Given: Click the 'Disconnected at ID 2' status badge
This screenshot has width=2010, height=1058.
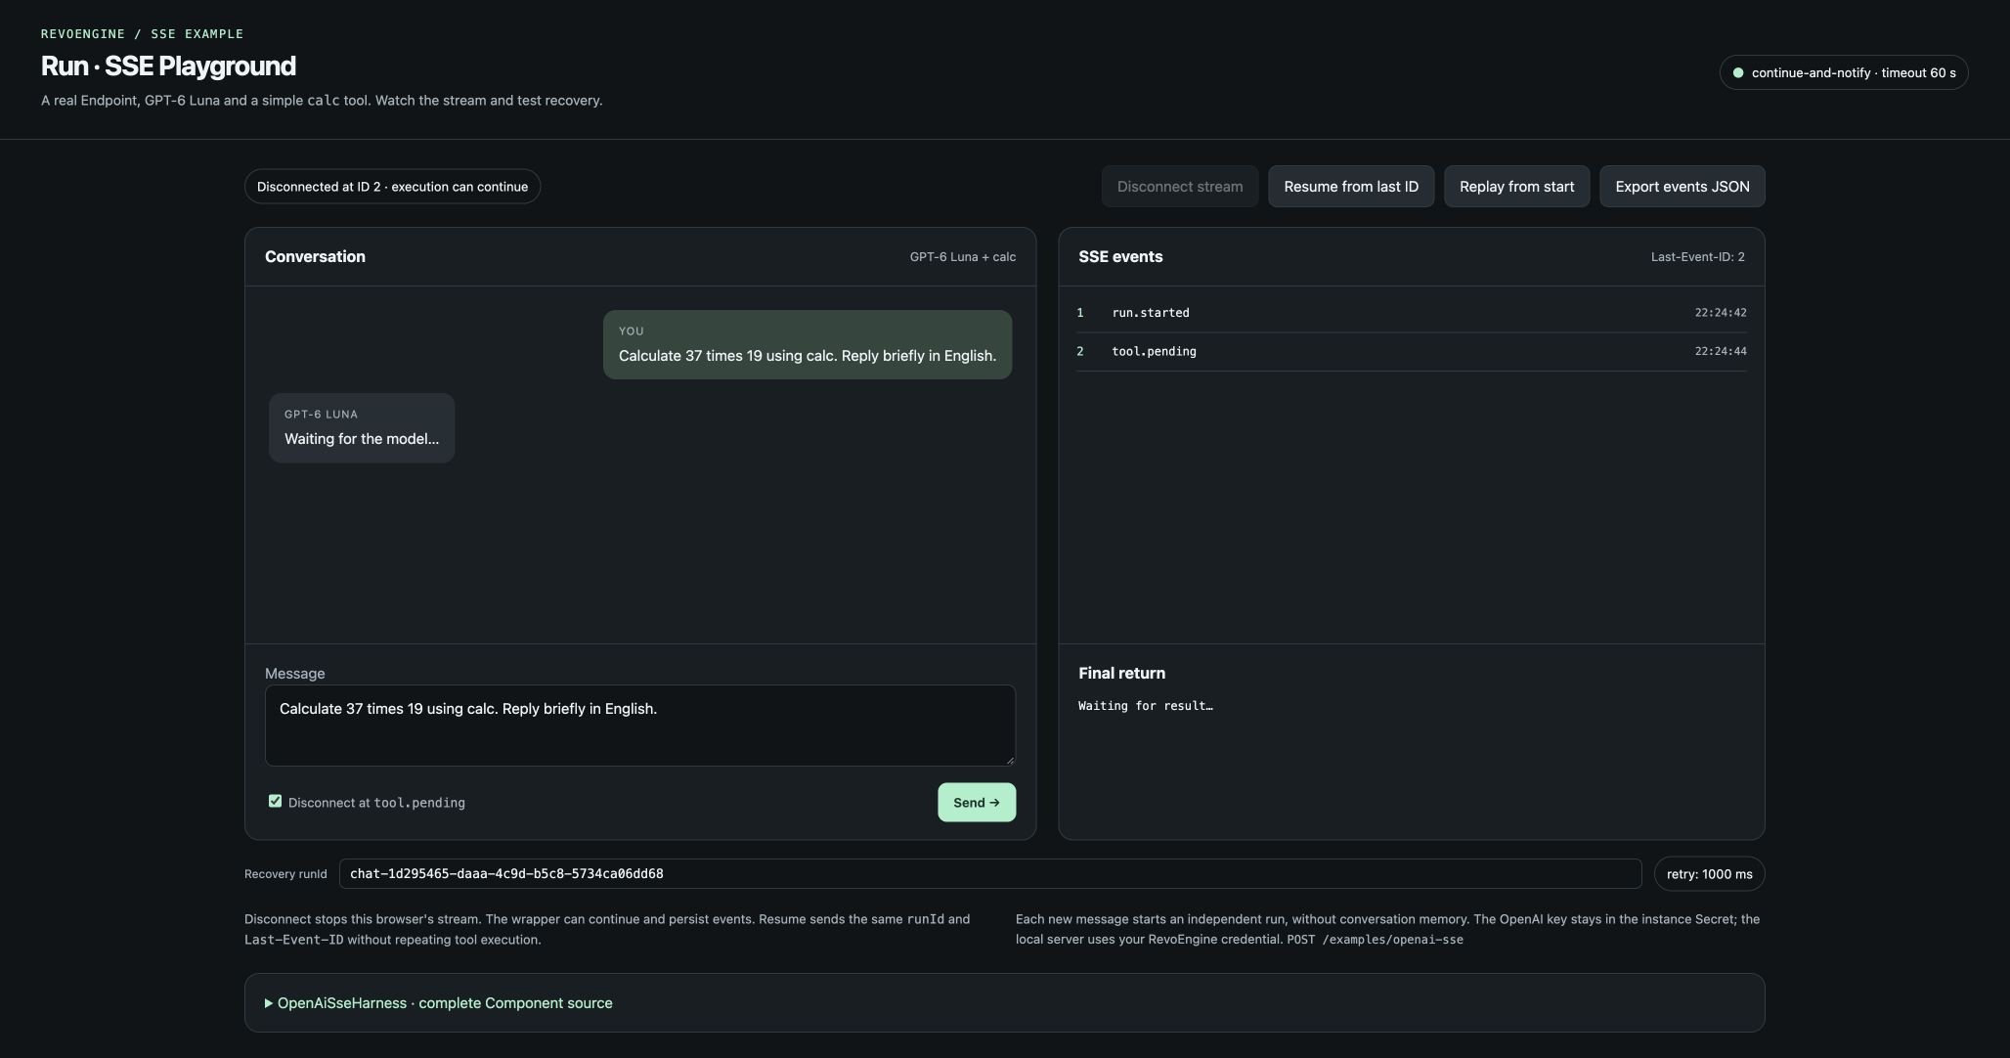Looking at the screenshot, I should [392, 187].
